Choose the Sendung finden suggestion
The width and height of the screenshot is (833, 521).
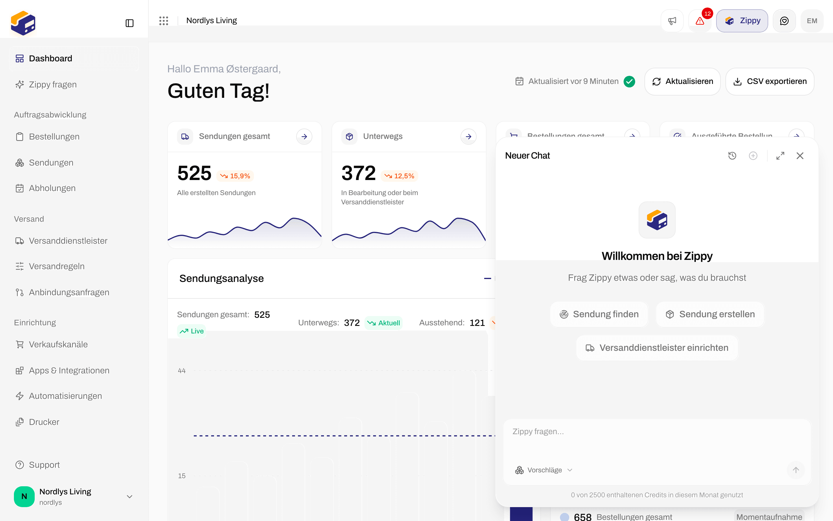coord(599,314)
